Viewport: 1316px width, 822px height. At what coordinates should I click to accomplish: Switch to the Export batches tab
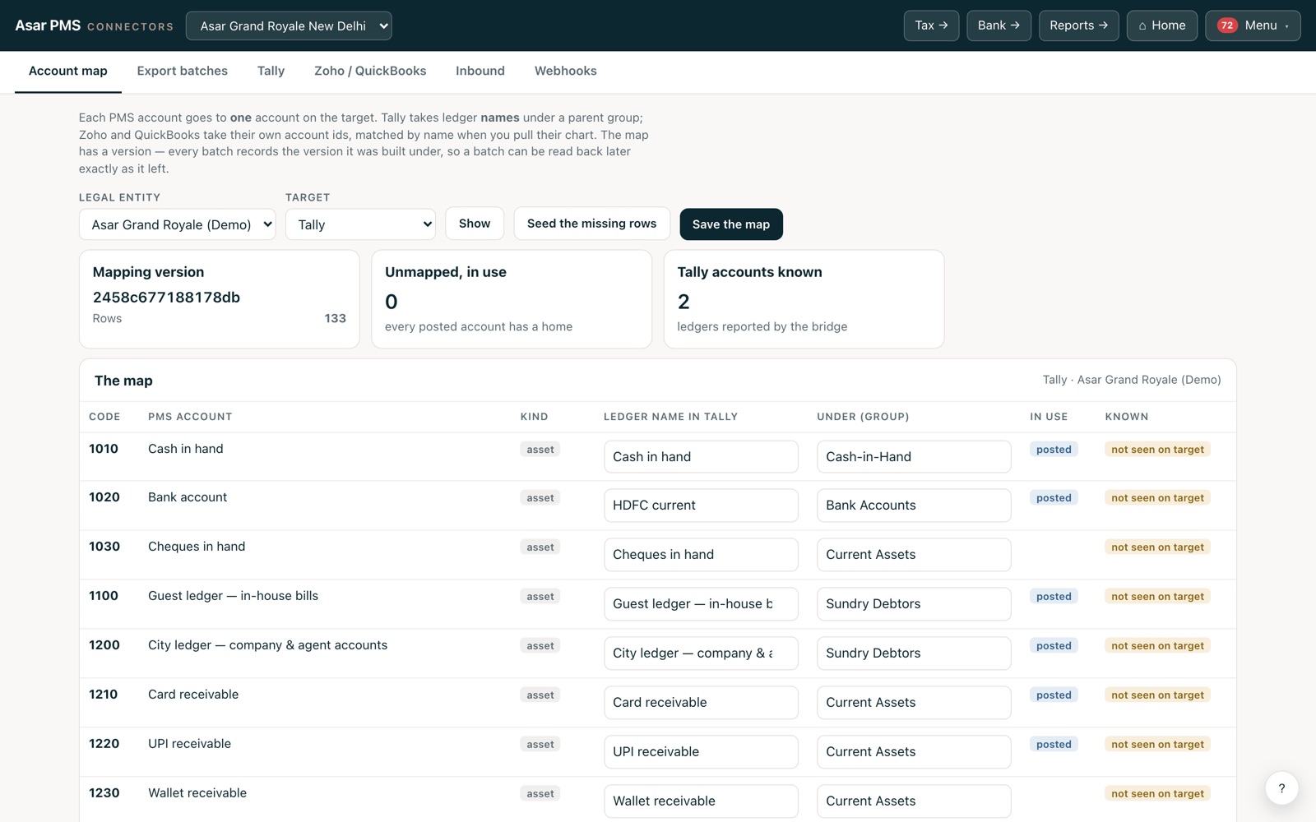click(x=183, y=71)
